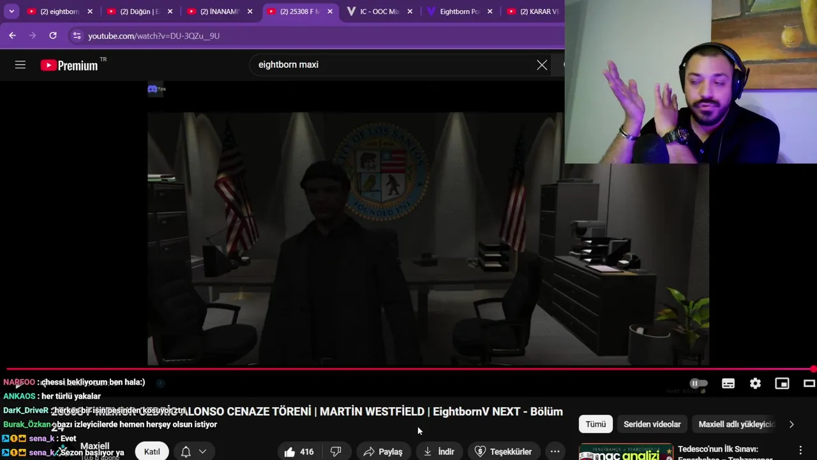Close the '(2) 25308 F' tab
This screenshot has width=817, height=460.
pos(329,11)
